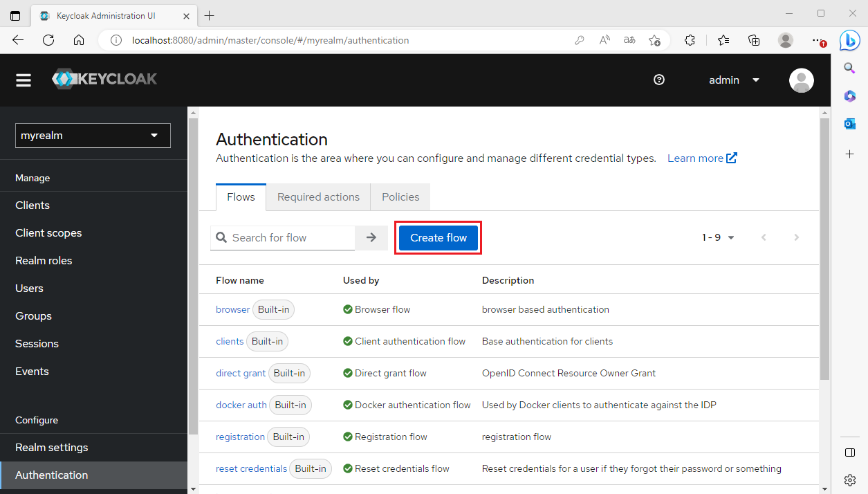Open the help question-mark icon

click(x=658, y=80)
